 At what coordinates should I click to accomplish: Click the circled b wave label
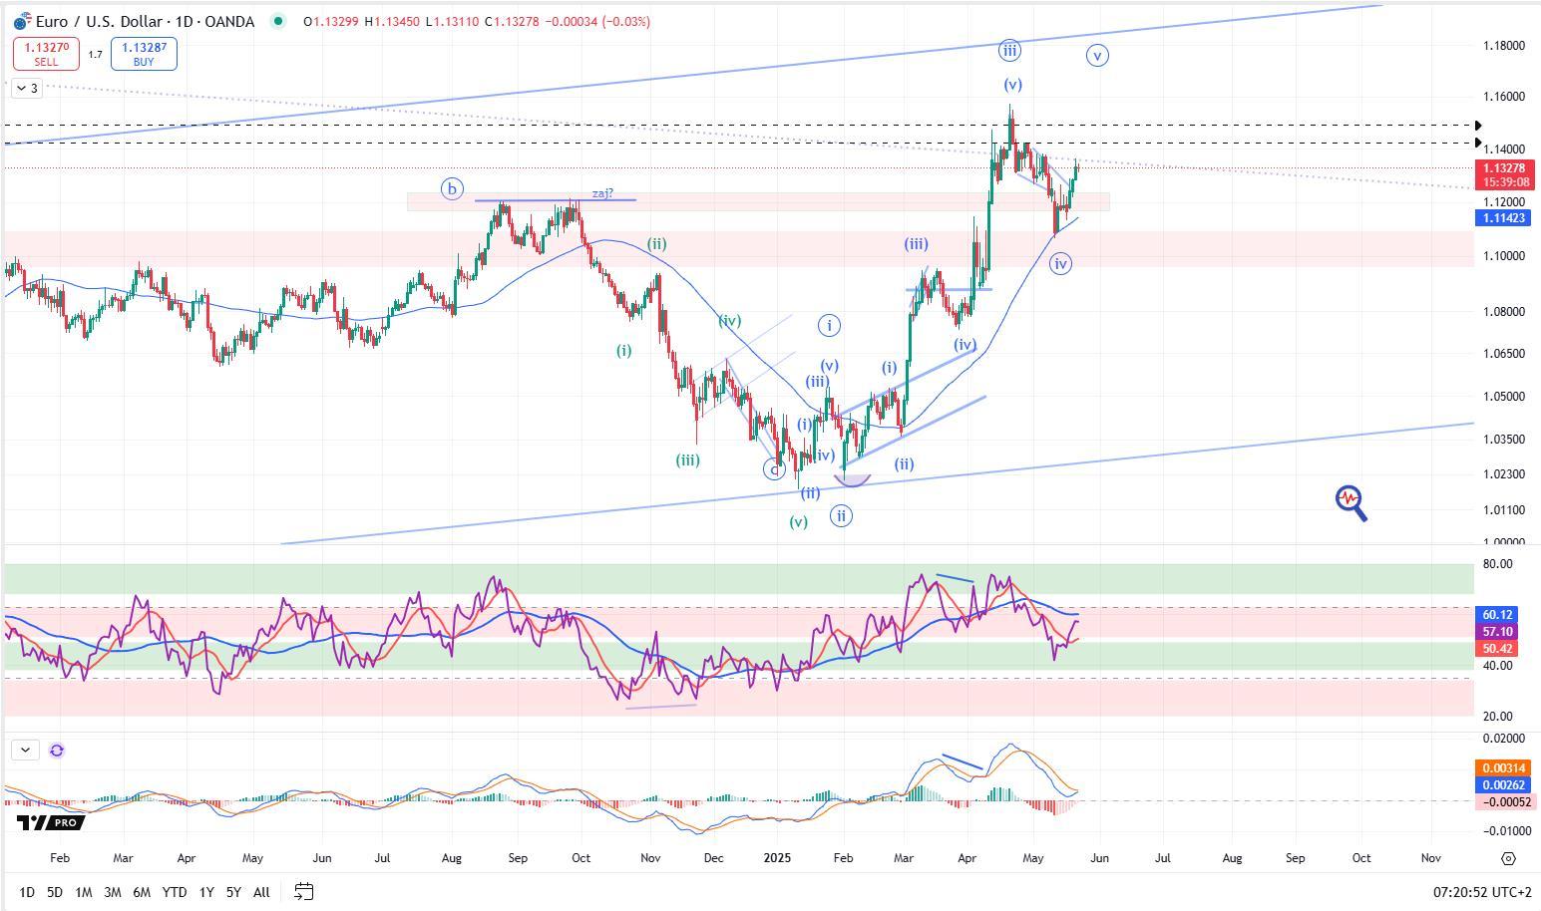452,188
